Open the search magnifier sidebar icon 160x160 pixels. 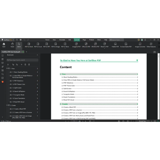[2, 74]
